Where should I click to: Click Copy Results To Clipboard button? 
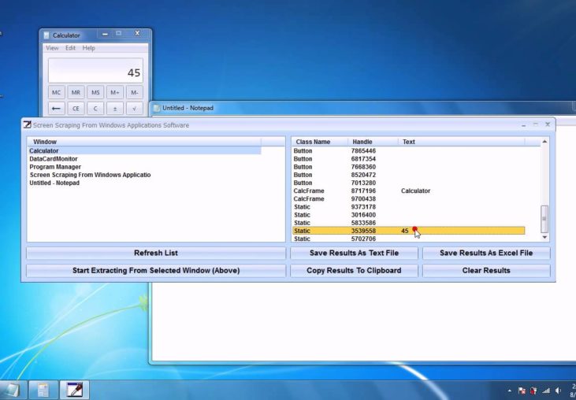click(354, 271)
